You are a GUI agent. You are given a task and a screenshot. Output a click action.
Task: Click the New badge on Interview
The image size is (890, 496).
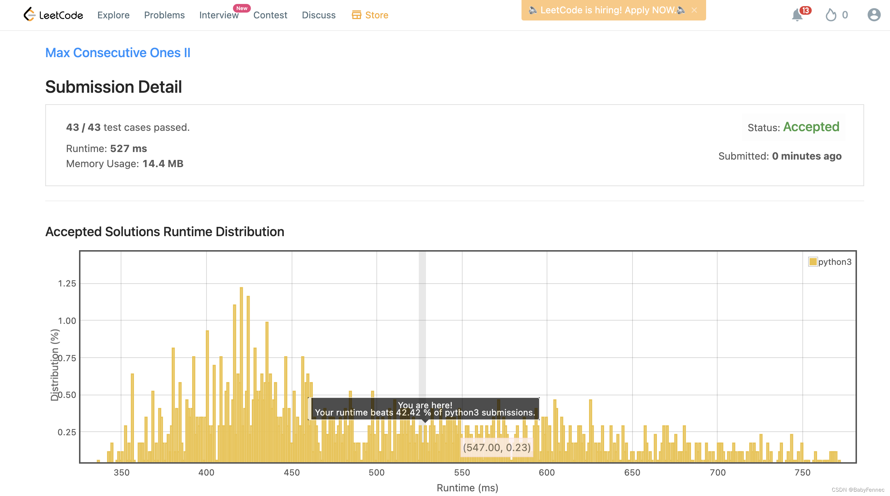[242, 8]
